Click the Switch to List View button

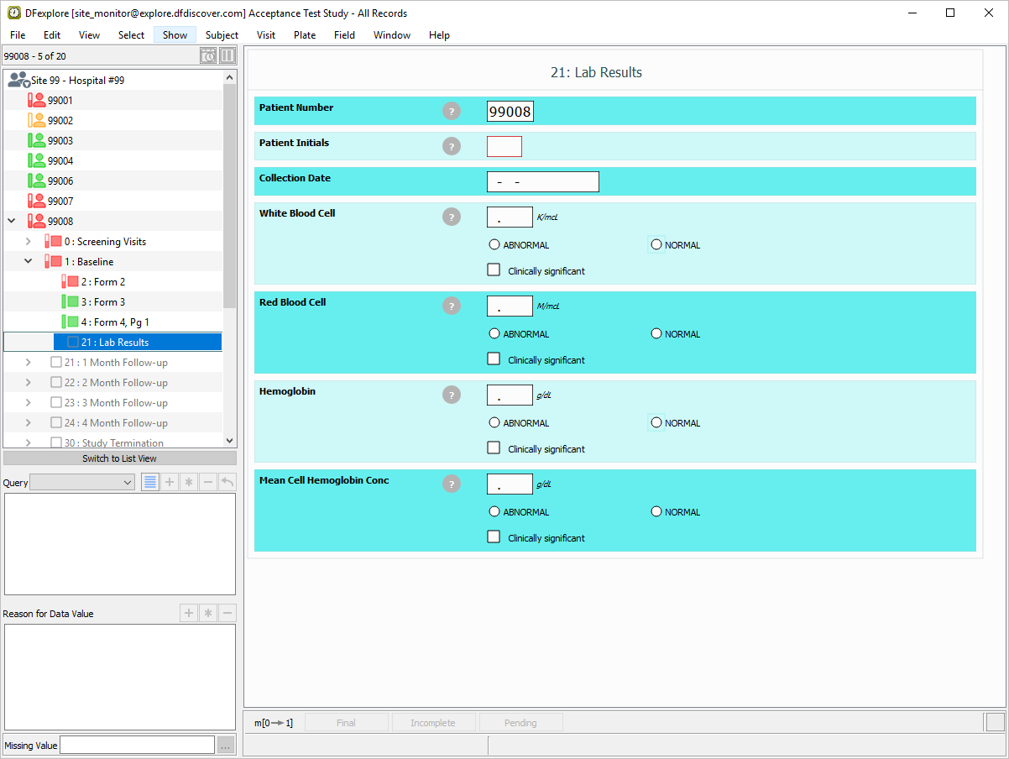tap(119, 458)
